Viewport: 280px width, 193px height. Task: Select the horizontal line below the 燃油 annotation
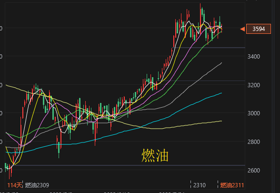tap(125, 165)
